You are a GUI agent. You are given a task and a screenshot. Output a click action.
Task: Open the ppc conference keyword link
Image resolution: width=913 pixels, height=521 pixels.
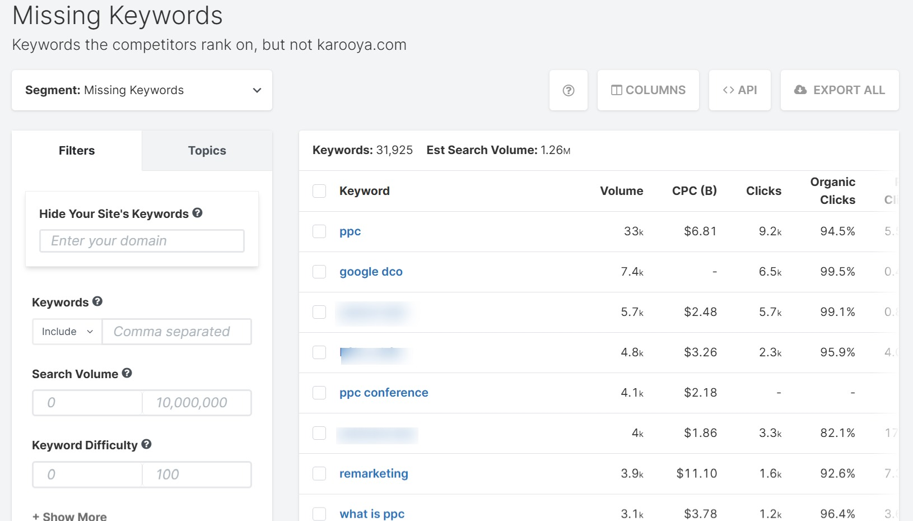[384, 393]
